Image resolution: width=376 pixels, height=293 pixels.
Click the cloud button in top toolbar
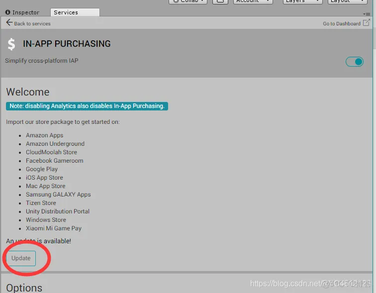[x=220, y=1]
